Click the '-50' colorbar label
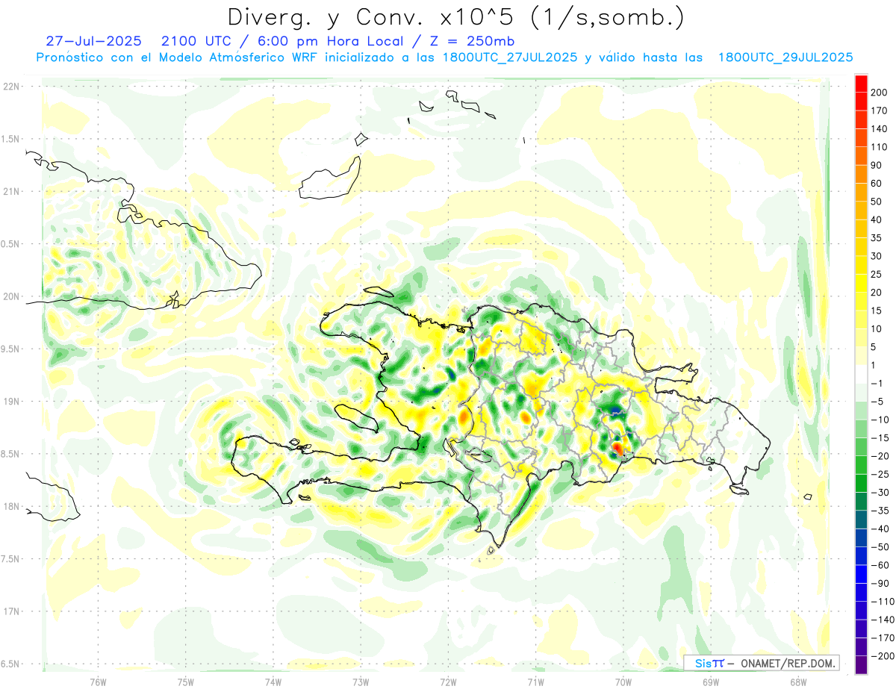Screen dimensions: 896x692 point(879,547)
